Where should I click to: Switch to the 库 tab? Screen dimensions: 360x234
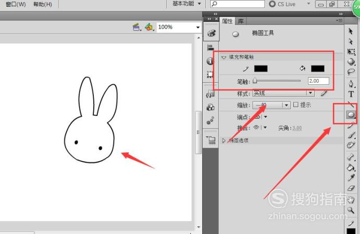click(241, 21)
